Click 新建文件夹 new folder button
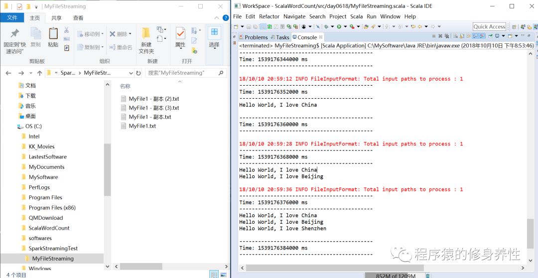The width and height of the screenshot is (538, 278). point(146,40)
